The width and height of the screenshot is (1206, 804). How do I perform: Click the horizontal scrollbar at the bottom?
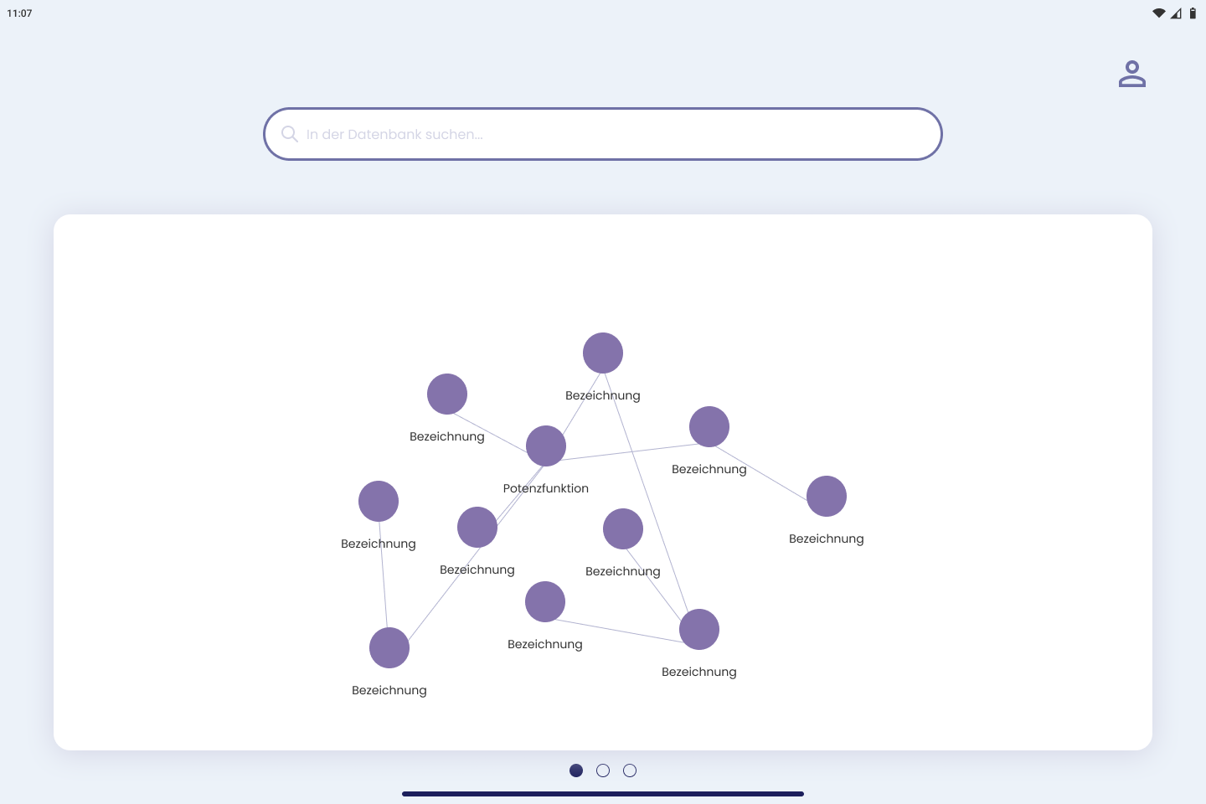coord(602,793)
